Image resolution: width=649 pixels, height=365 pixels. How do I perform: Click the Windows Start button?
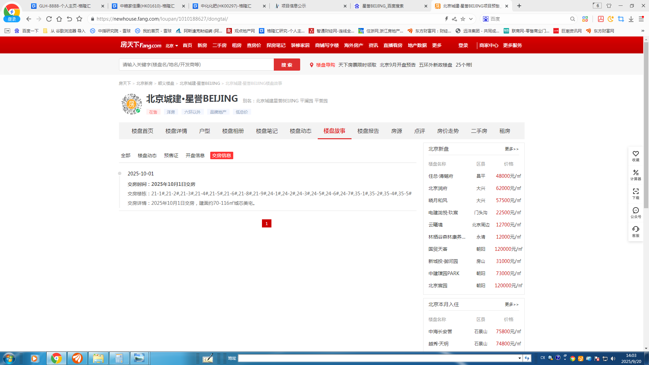[x=9, y=358]
